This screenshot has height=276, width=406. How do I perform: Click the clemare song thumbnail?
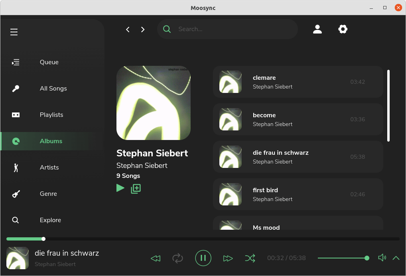pos(231,82)
